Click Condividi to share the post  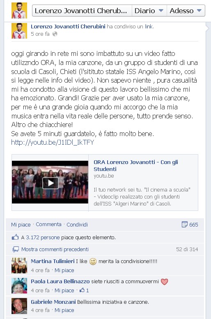[77, 224]
